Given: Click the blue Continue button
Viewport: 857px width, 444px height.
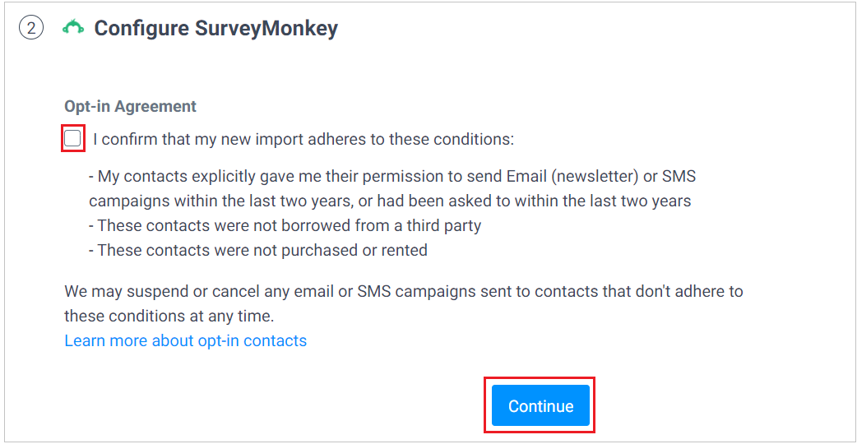Looking at the screenshot, I should (540, 405).
